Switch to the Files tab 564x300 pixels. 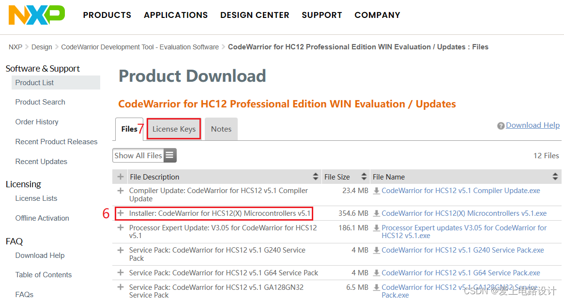129,129
